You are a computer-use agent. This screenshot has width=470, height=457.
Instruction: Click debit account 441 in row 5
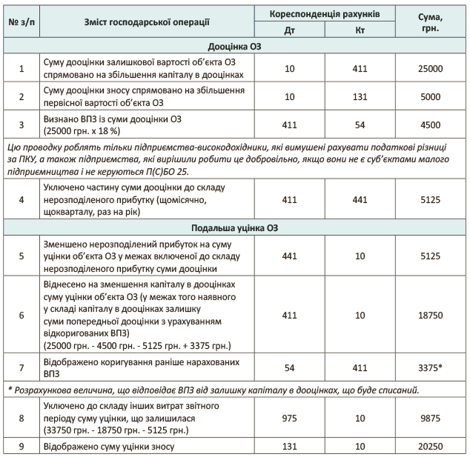(290, 252)
